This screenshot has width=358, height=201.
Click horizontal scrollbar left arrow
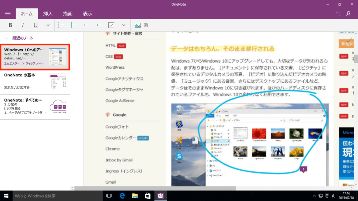click(72, 188)
